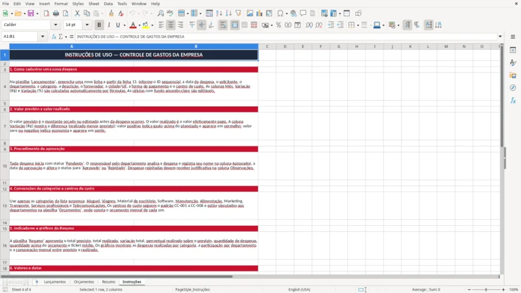Click the English (USA) language status
This screenshot has width=521, height=293.
tap(299, 289)
